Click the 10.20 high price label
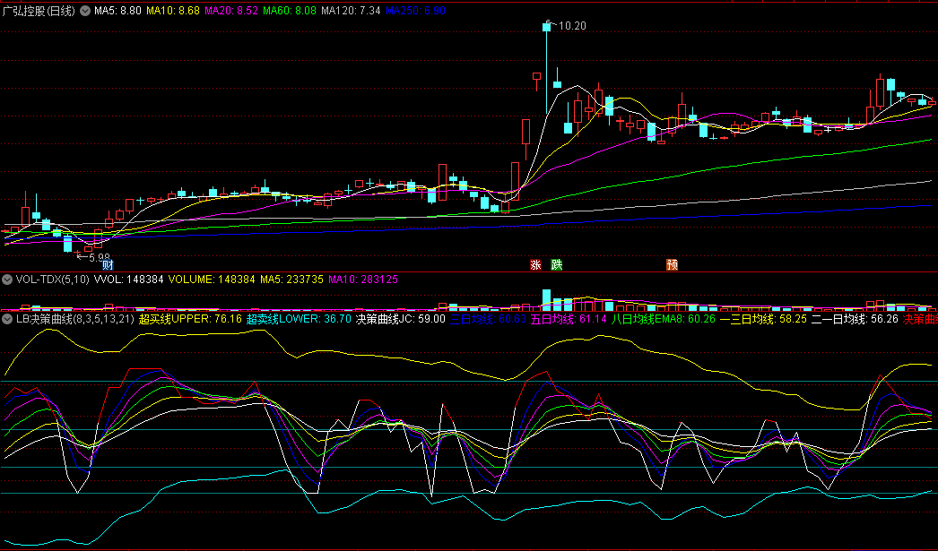 [x=572, y=26]
